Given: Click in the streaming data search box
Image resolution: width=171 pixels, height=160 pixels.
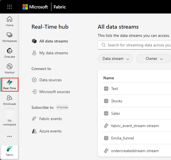Looking at the screenshot, I should (x=134, y=45).
